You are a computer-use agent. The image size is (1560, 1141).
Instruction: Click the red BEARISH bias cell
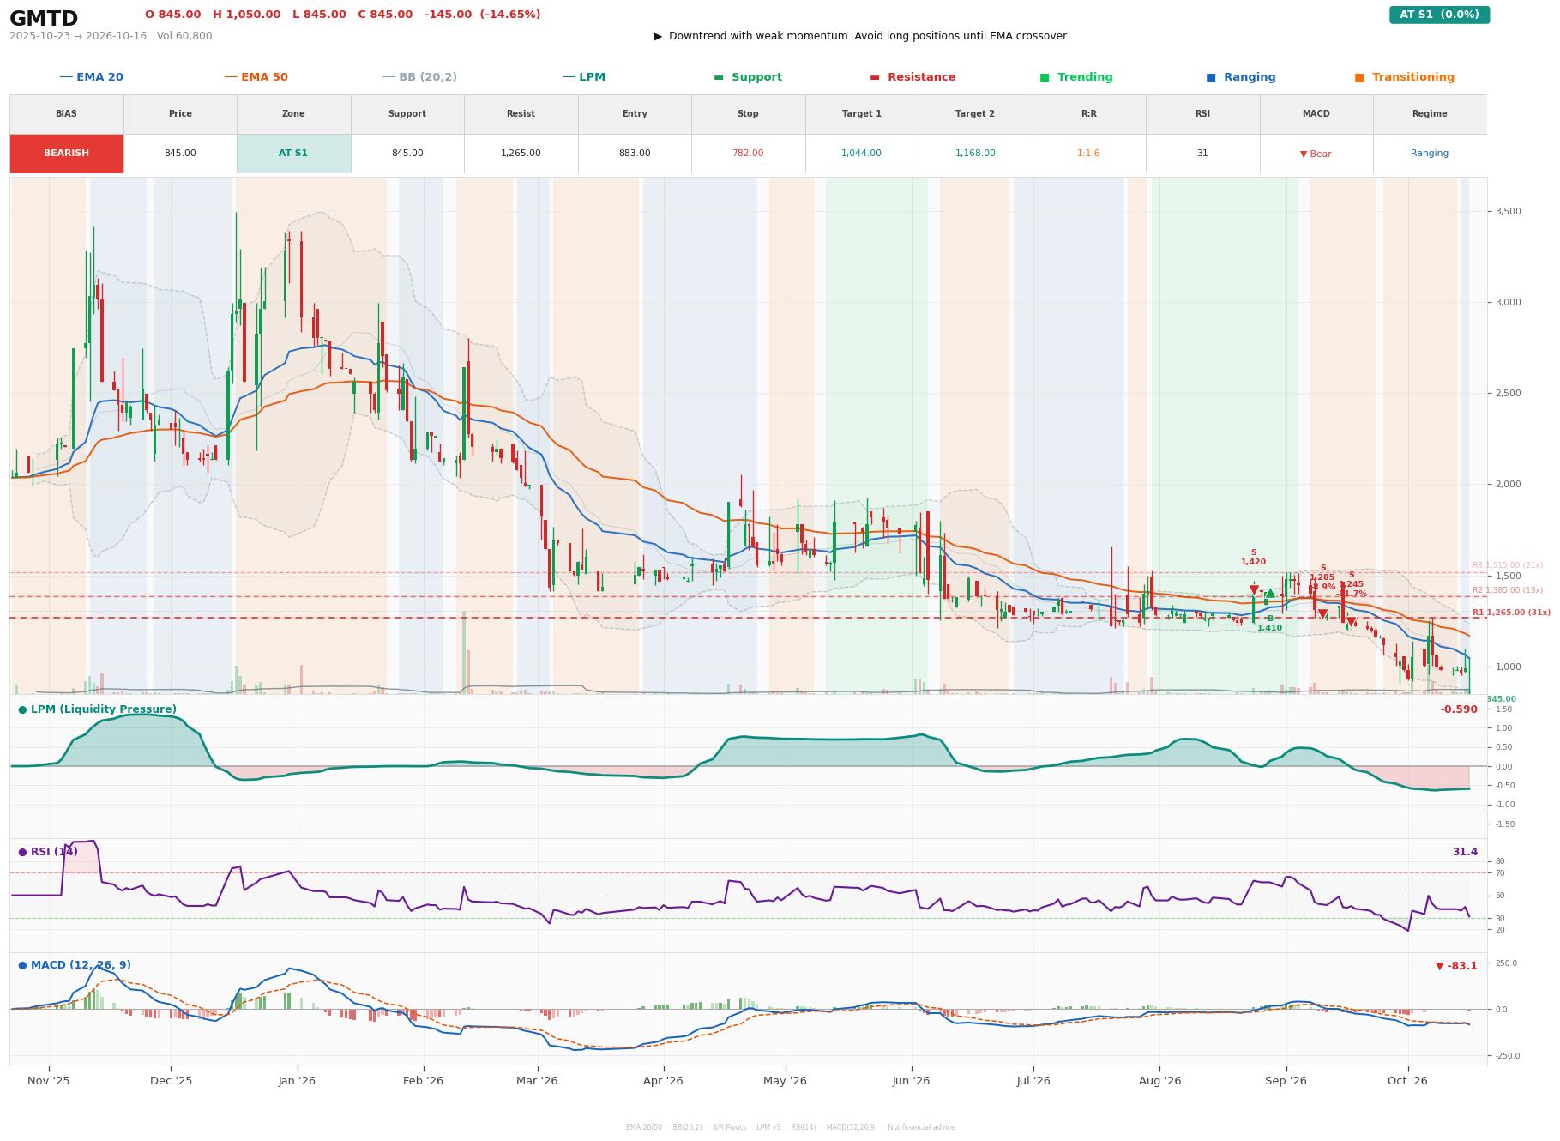click(x=66, y=154)
